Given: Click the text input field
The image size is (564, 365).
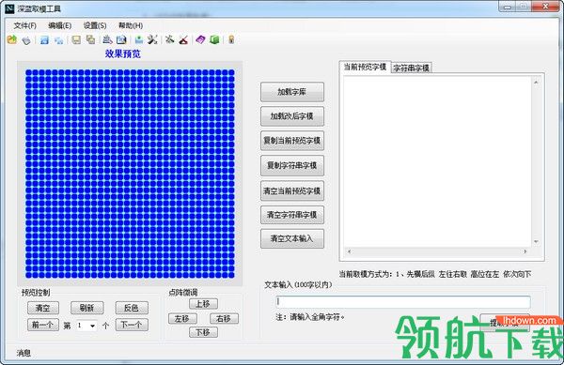Looking at the screenshot, I should pos(403,302).
